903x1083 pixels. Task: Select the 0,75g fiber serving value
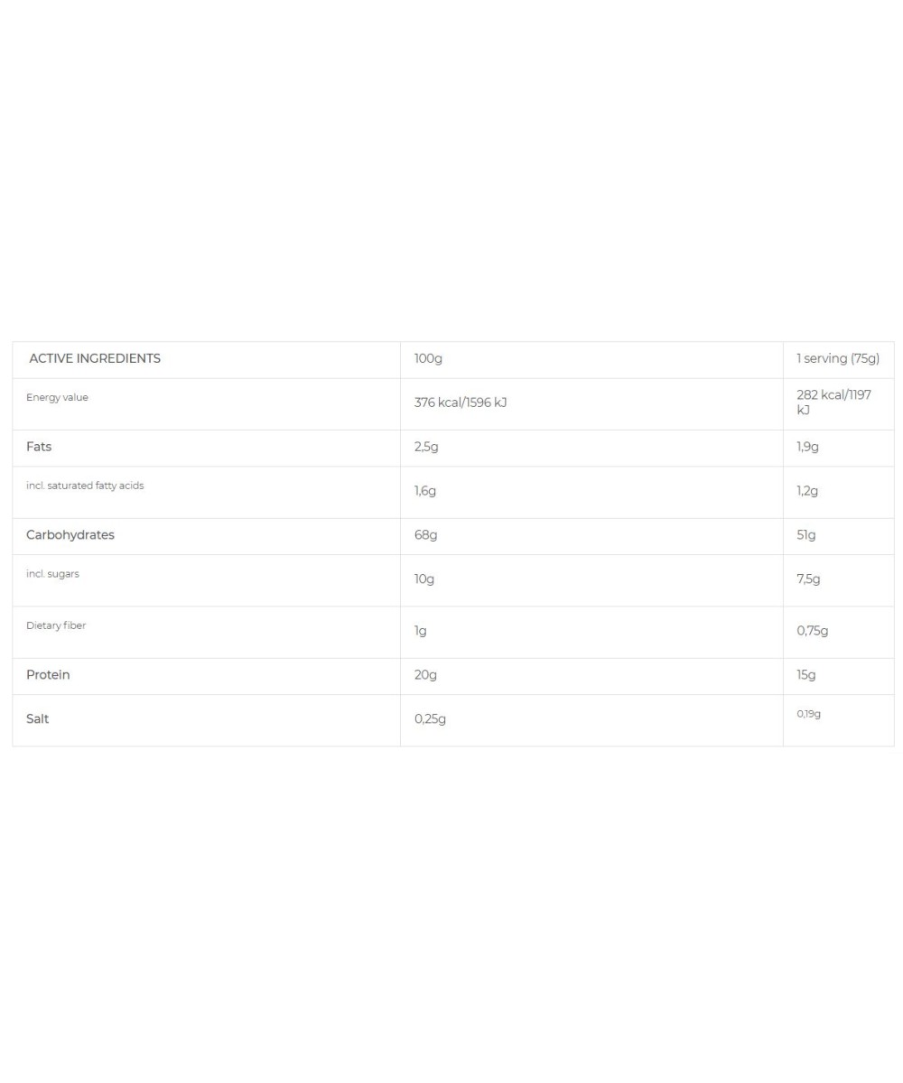point(812,631)
